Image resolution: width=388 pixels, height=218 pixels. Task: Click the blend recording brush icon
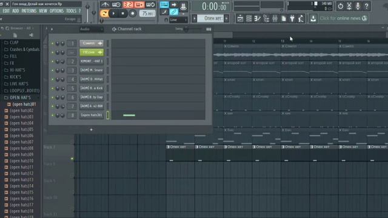pyautogui.click(x=164, y=12)
